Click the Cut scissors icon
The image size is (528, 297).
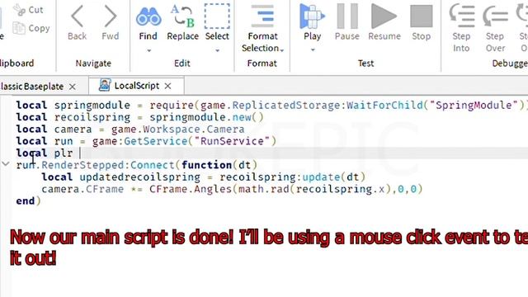click(x=19, y=9)
